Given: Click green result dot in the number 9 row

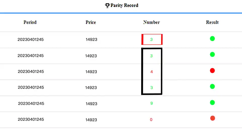Looking at the screenshot, I should [212, 103].
